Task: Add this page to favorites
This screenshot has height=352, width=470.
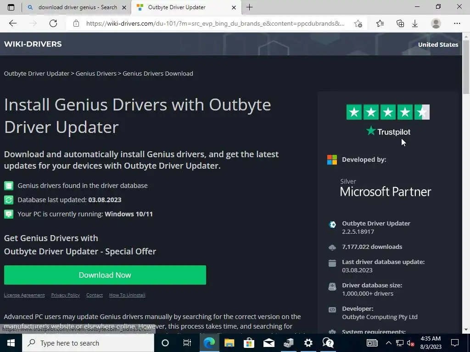Action: pos(358,23)
